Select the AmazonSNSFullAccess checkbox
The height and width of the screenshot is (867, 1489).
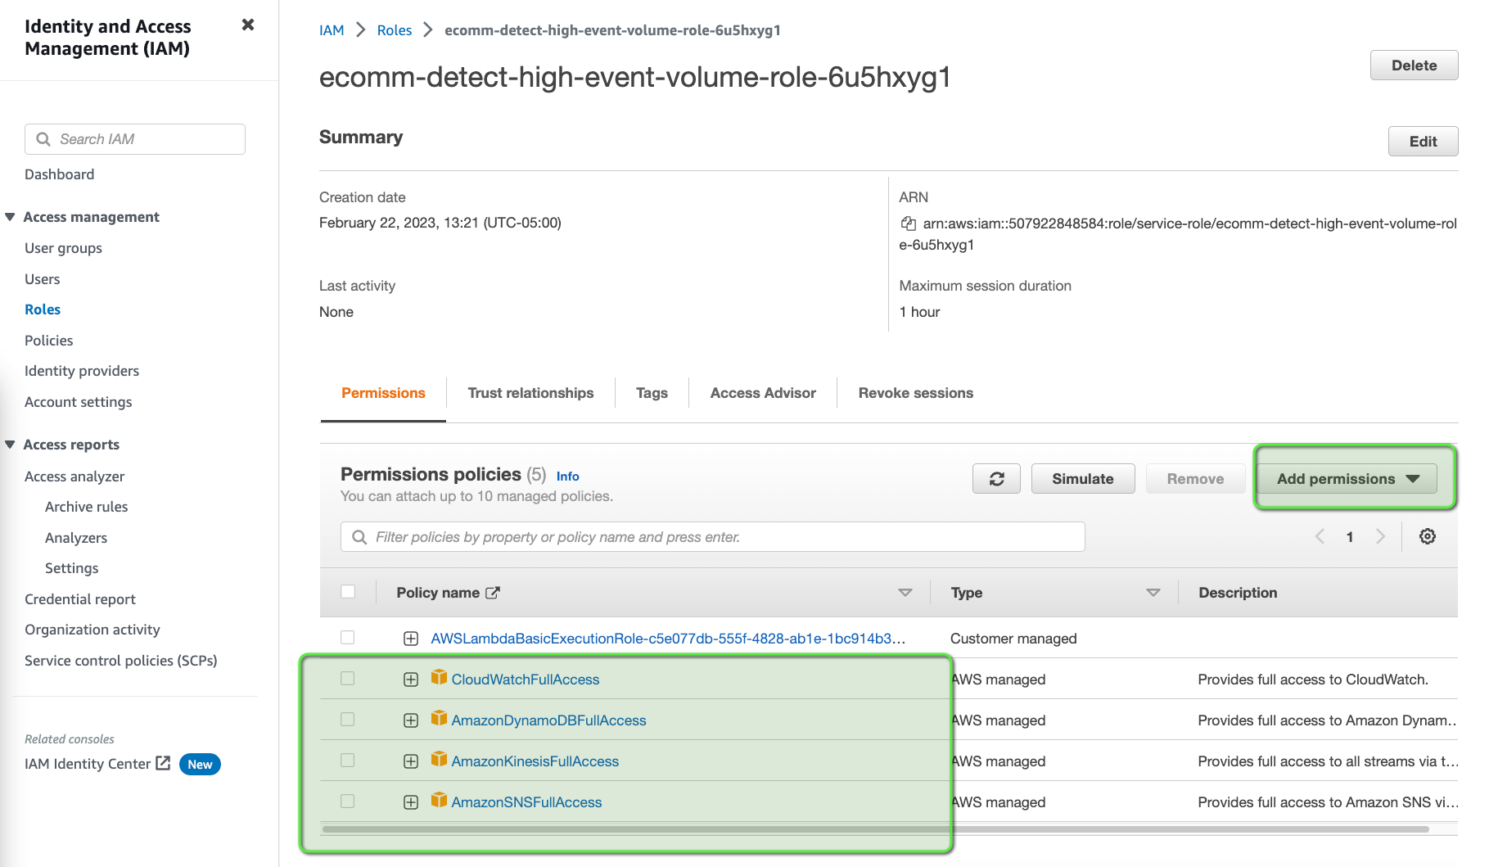tap(347, 802)
